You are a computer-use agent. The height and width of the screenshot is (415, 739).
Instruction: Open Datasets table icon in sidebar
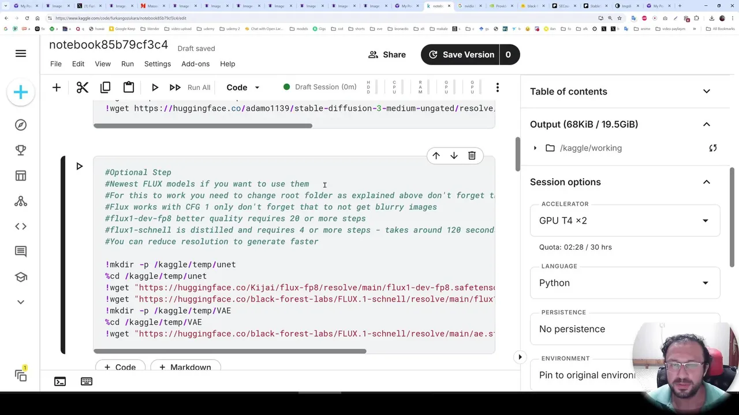(x=21, y=176)
